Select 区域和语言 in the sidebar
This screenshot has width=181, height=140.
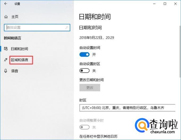click(20, 60)
